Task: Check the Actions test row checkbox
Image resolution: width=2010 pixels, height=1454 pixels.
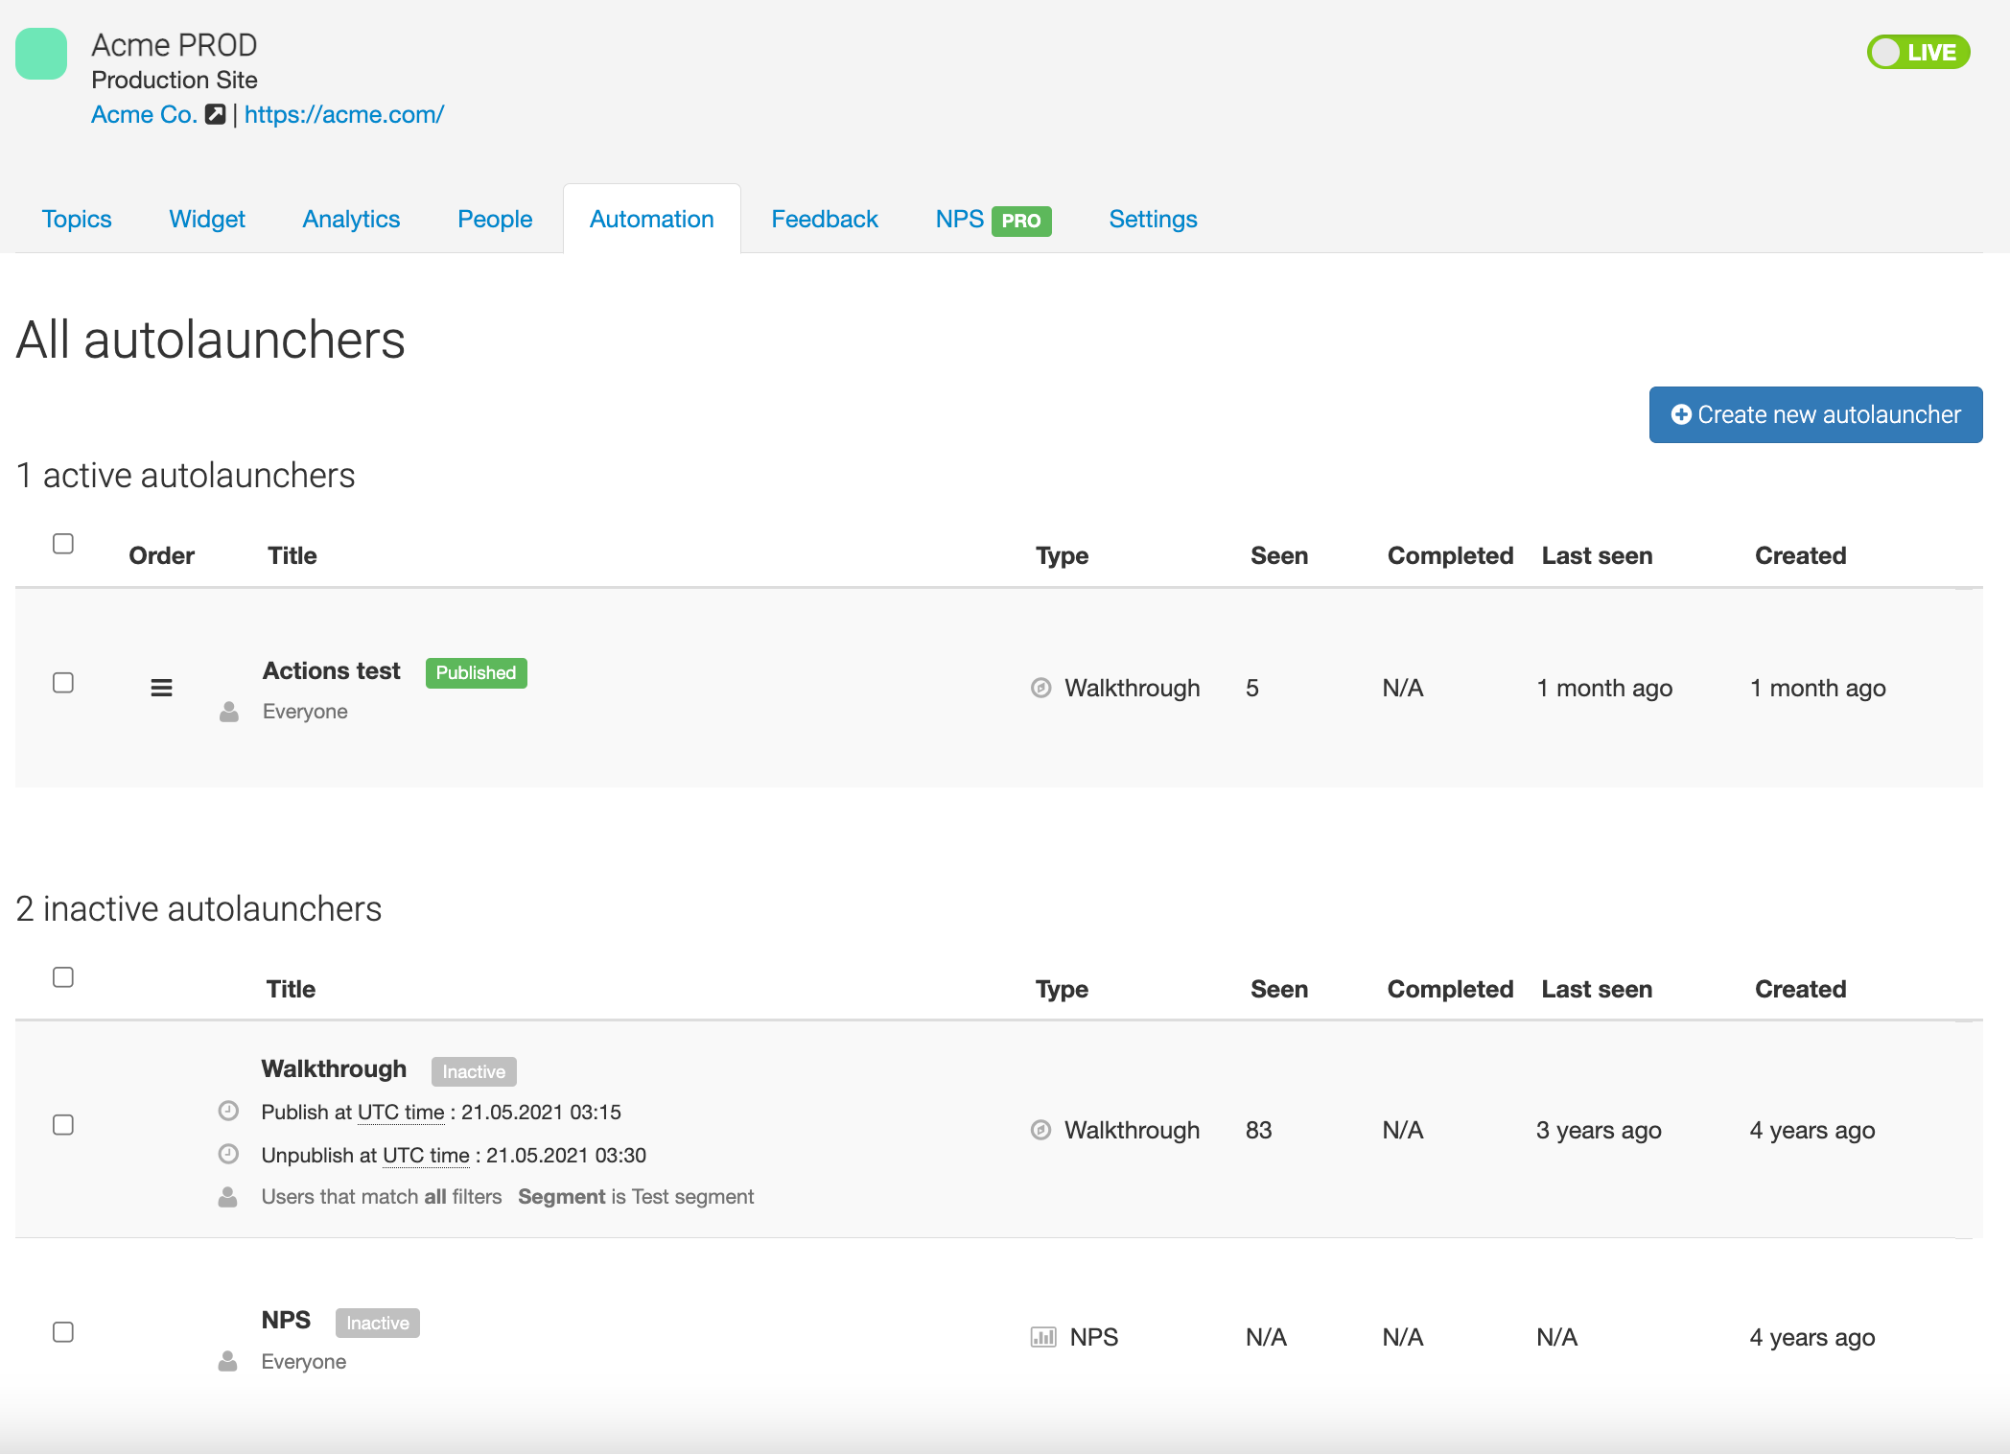Action: tap(63, 683)
